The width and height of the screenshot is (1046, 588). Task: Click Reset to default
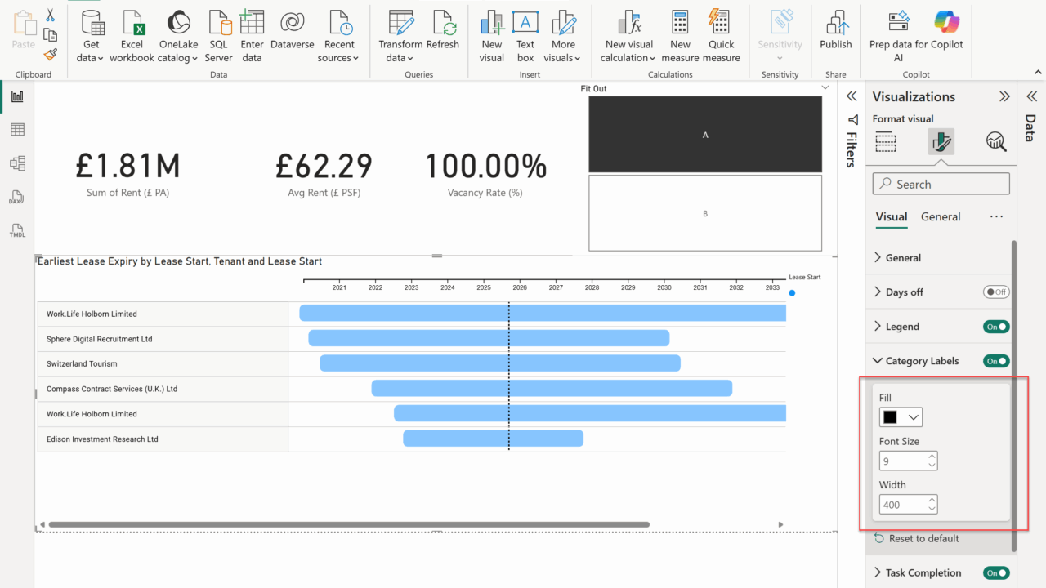point(916,538)
